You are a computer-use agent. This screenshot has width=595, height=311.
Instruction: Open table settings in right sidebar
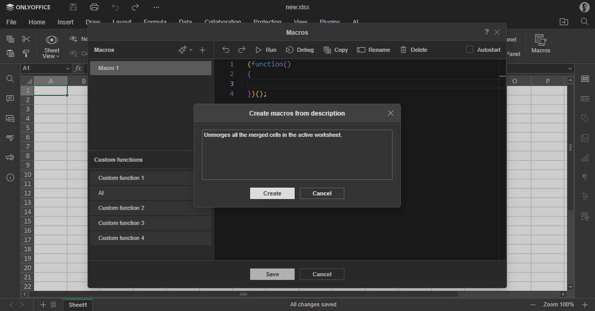click(585, 98)
